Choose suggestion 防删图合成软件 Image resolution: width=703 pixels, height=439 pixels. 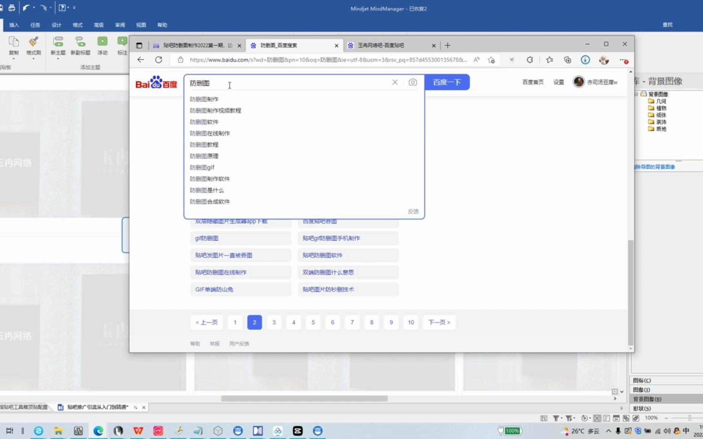210,202
